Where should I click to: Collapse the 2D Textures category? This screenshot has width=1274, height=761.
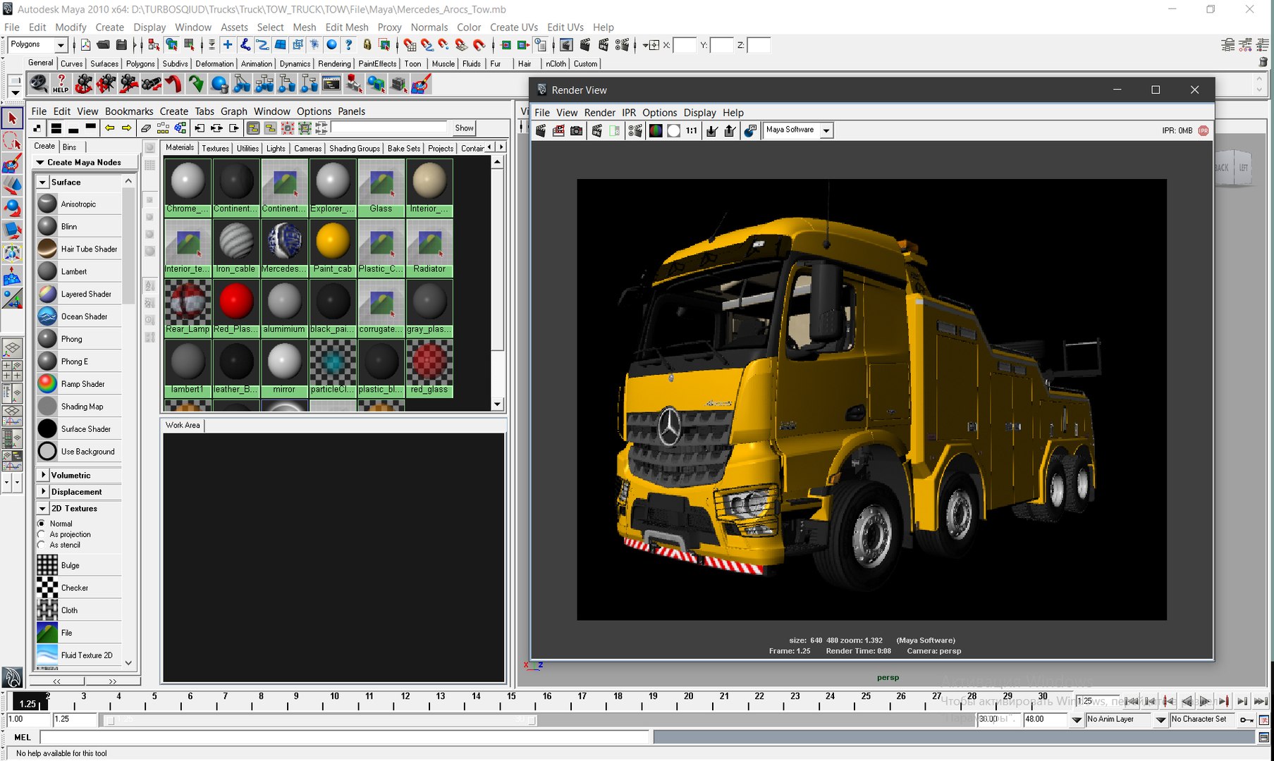point(42,508)
